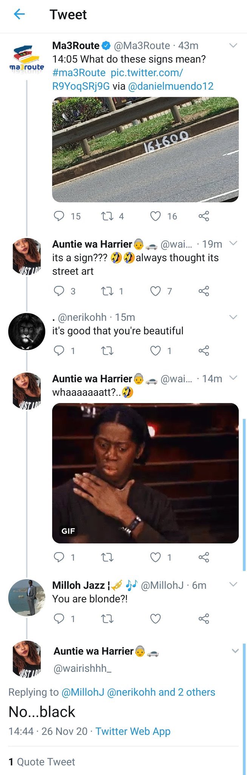Open the Twitter Web App source link

[133, 731]
